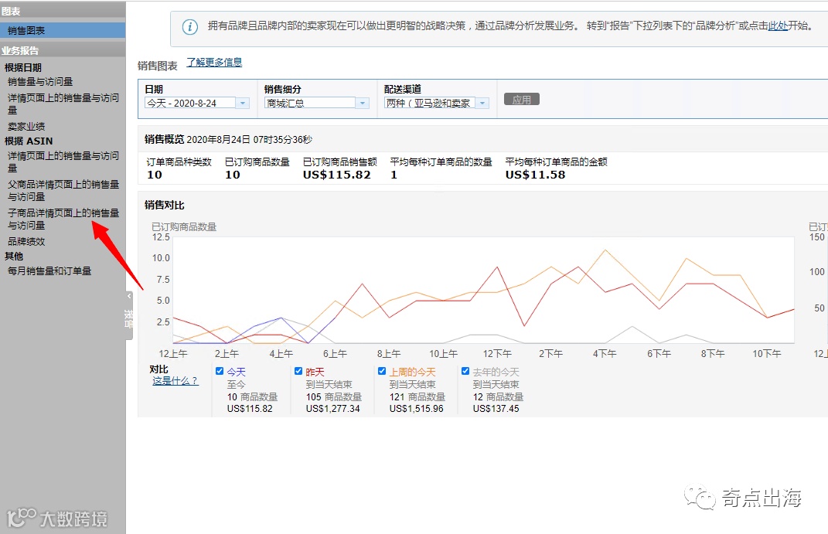Click the last-year total US$137.45
The height and width of the screenshot is (534, 828).
[496, 408]
